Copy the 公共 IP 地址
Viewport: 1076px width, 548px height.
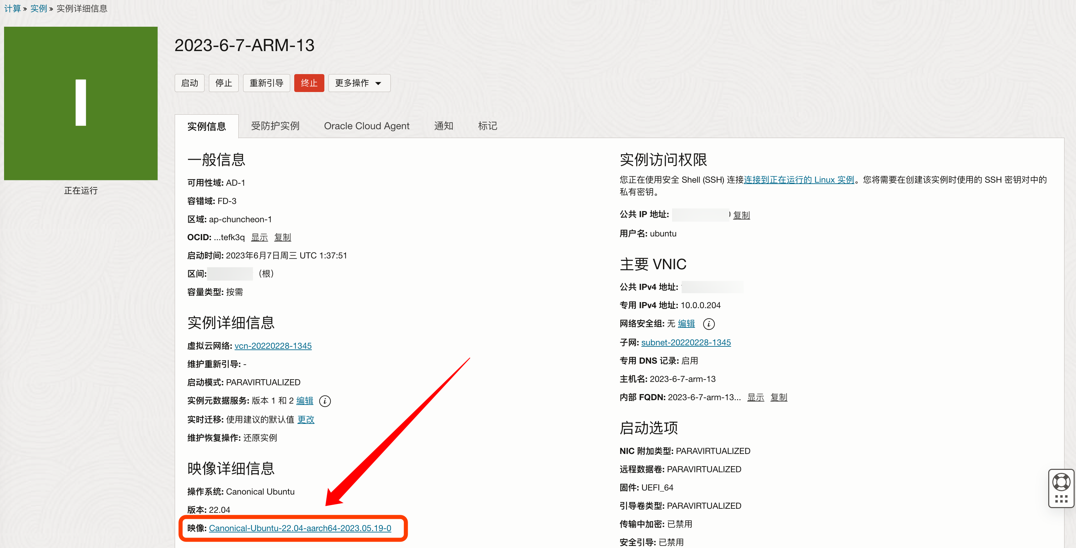[741, 215]
